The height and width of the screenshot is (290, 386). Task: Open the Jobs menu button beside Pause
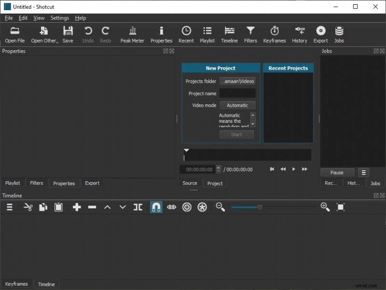pyautogui.click(x=363, y=172)
